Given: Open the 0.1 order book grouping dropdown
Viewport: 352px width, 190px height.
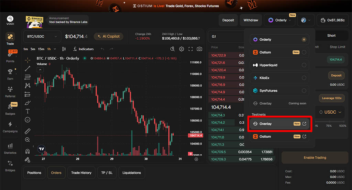Looking at the screenshot, I should tap(227, 36).
